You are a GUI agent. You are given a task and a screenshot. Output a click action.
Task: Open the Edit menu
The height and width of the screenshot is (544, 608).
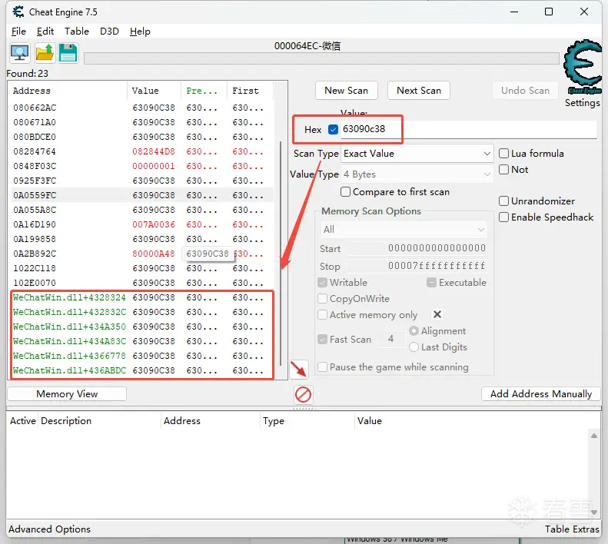tap(45, 32)
